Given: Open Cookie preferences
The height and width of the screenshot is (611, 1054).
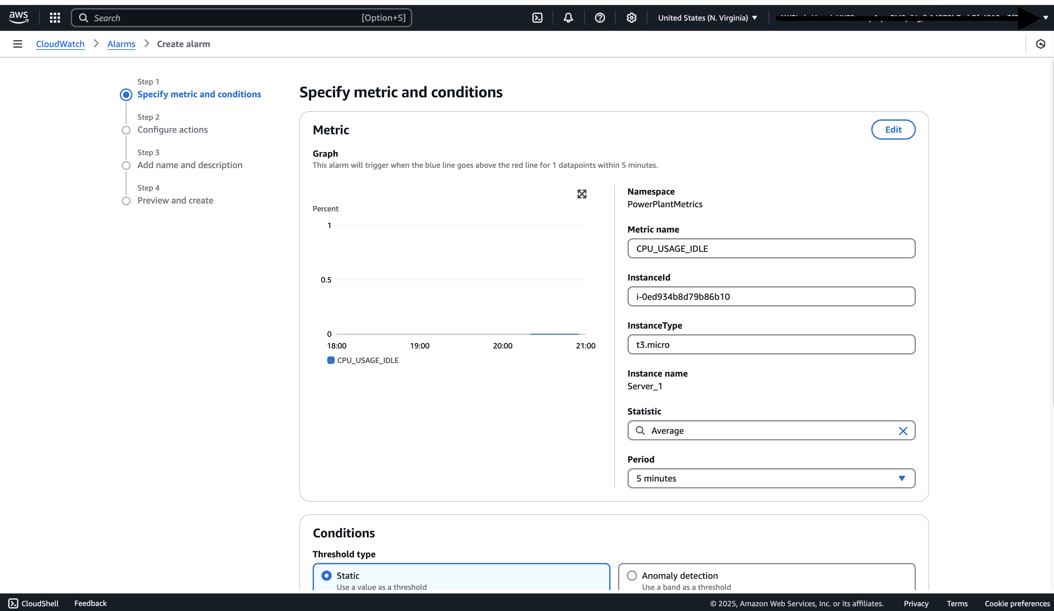Looking at the screenshot, I should (x=1017, y=603).
